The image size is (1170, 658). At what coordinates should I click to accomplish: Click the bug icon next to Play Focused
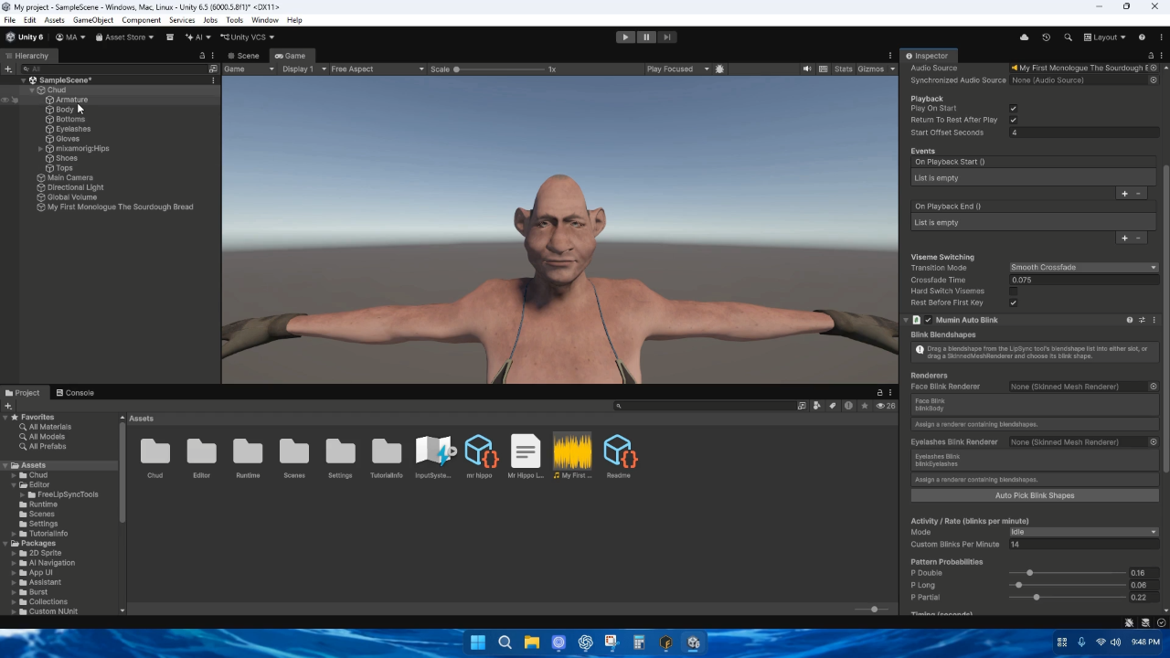point(720,69)
